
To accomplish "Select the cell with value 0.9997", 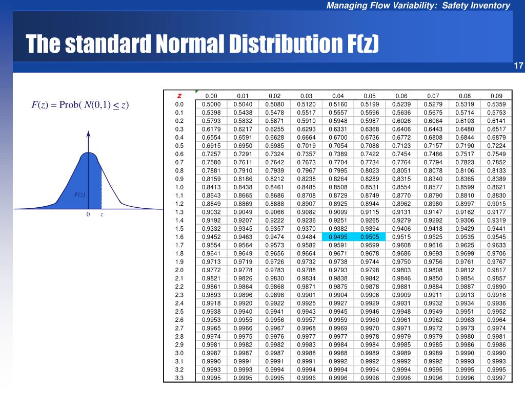I will (x=496, y=378).
